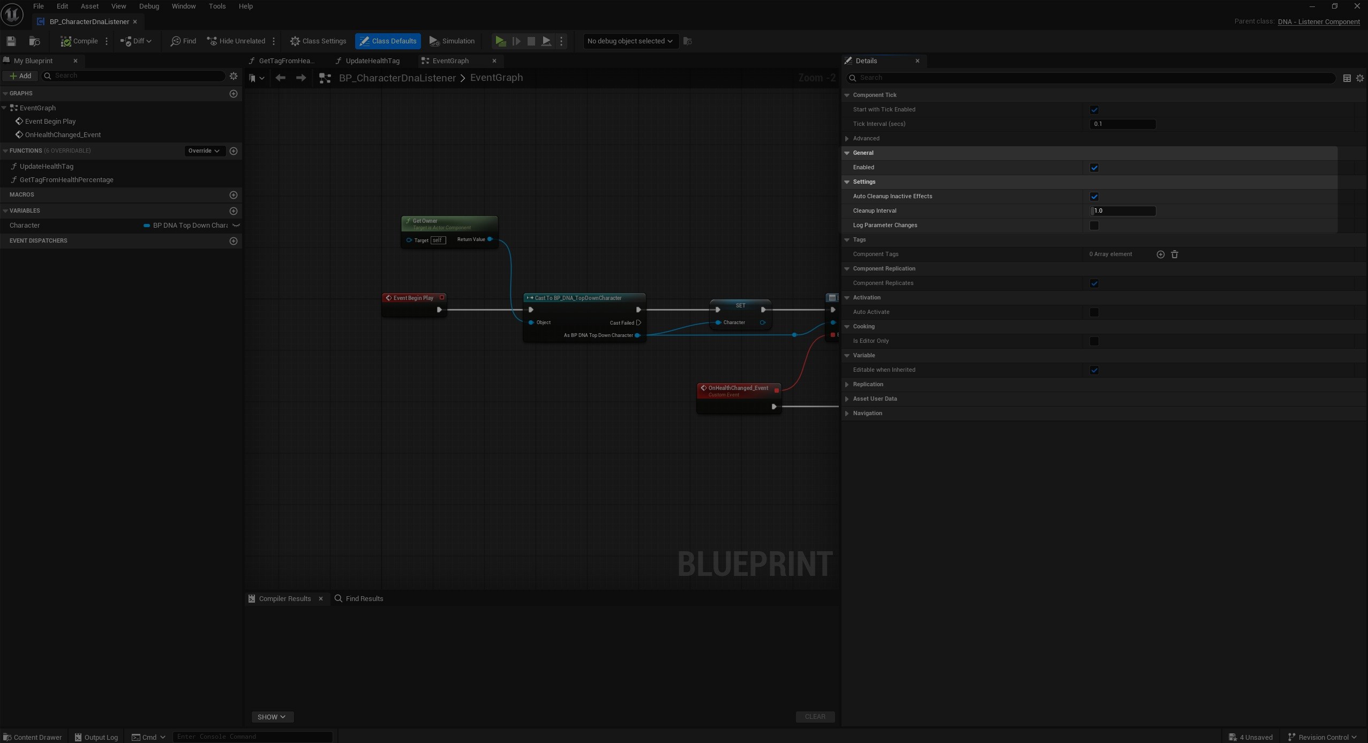This screenshot has width=1368, height=743.
Task: Open the Override functions dropdown
Action: (x=204, y=151)
